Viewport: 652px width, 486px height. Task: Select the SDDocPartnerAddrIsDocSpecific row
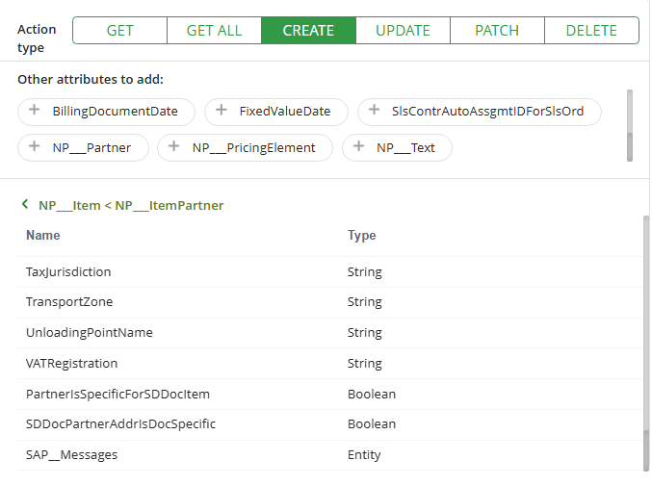[330, 424]
